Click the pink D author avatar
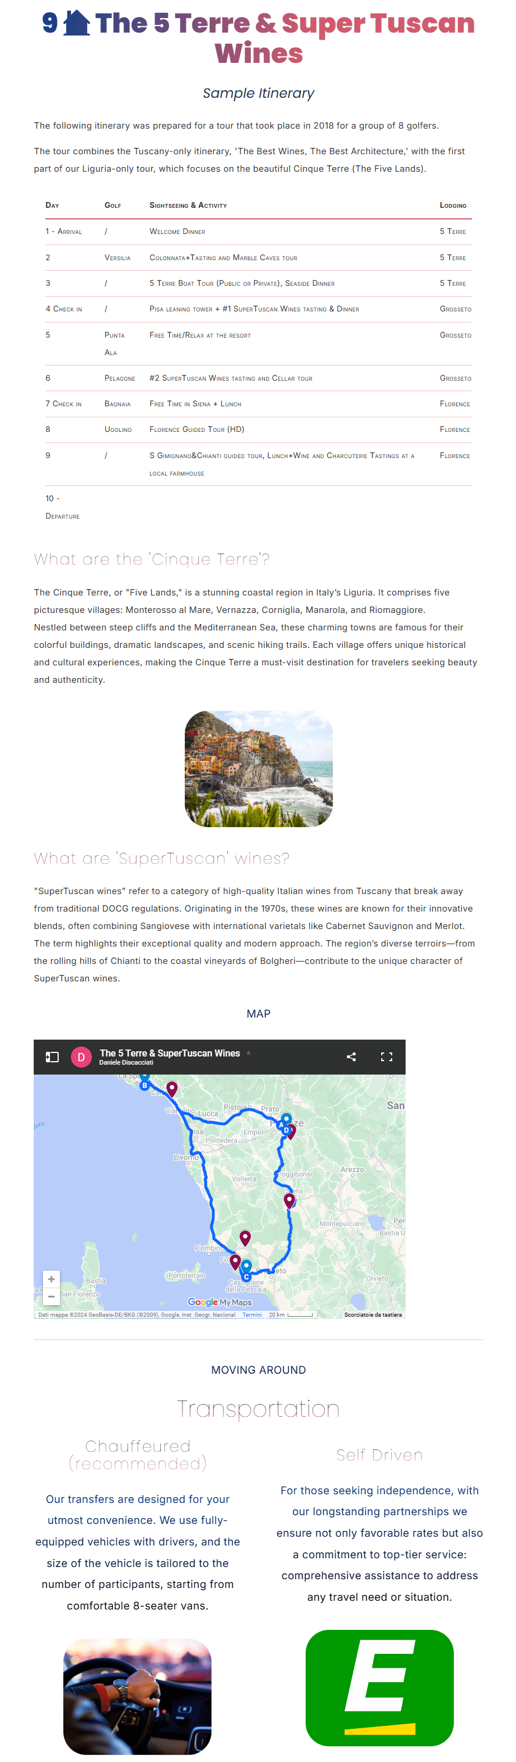 coord(81,1057)
